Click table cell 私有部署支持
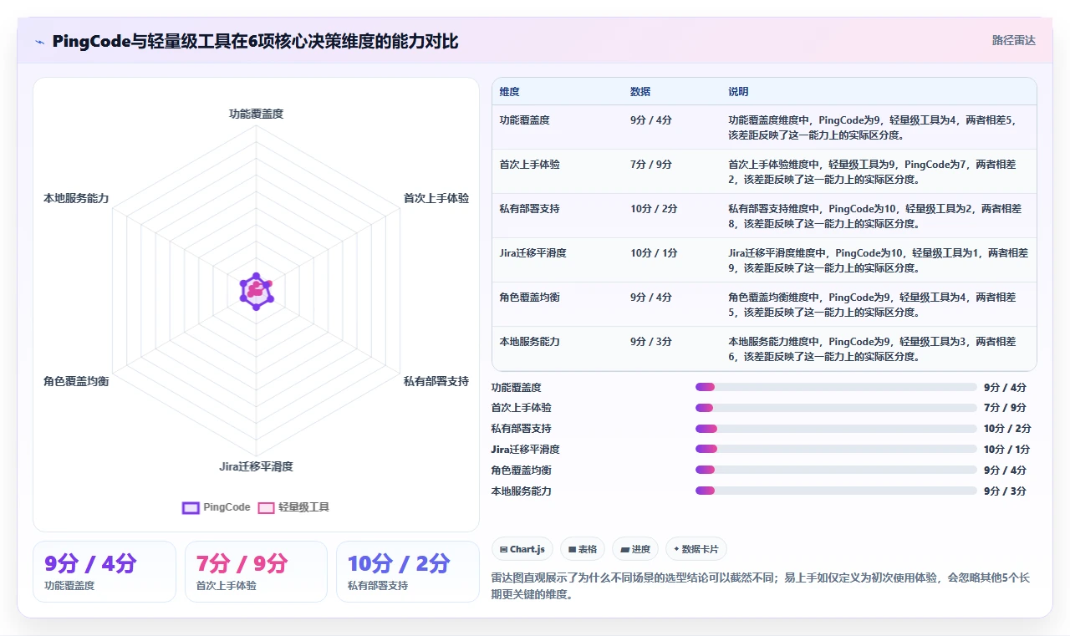 pyautogui.click(x=530, y=209)
